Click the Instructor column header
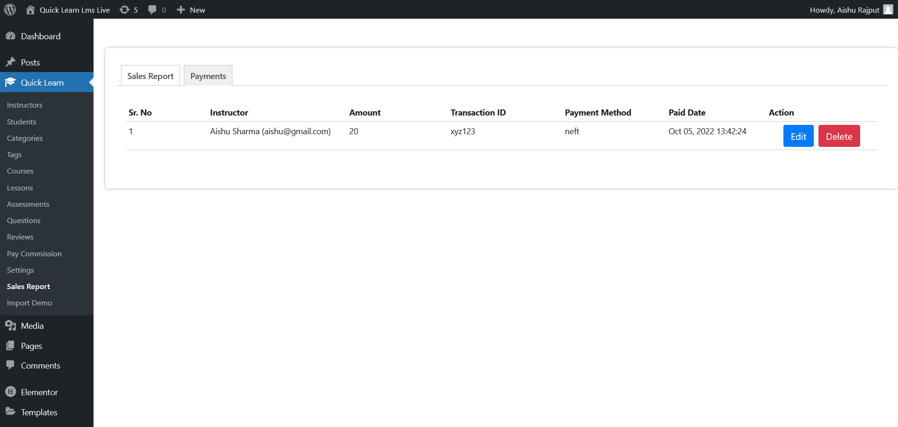Screen dimensions: 898x427 click(229, 112)
